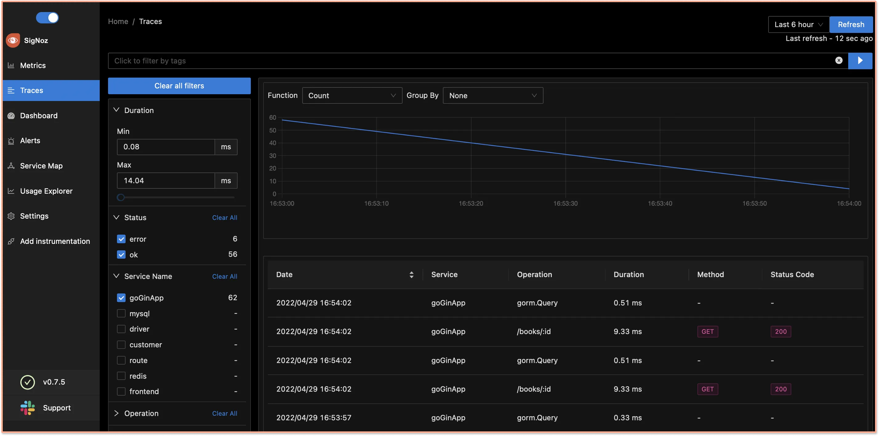Click the Status Code column header
879x436 pixels.
[x=792, y=275]
